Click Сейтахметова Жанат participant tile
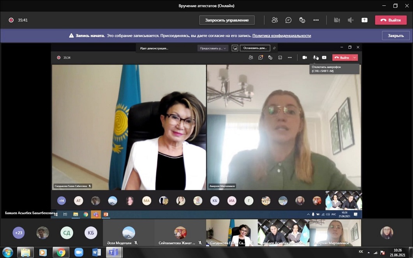 (180, 233)
